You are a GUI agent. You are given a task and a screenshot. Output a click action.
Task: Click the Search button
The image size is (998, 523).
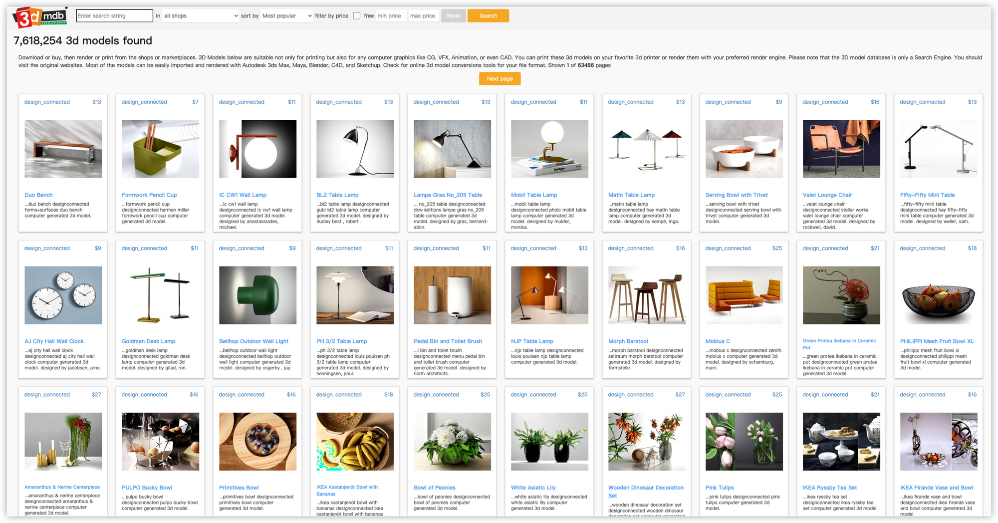pyautogui.click(x=488, y=15)
